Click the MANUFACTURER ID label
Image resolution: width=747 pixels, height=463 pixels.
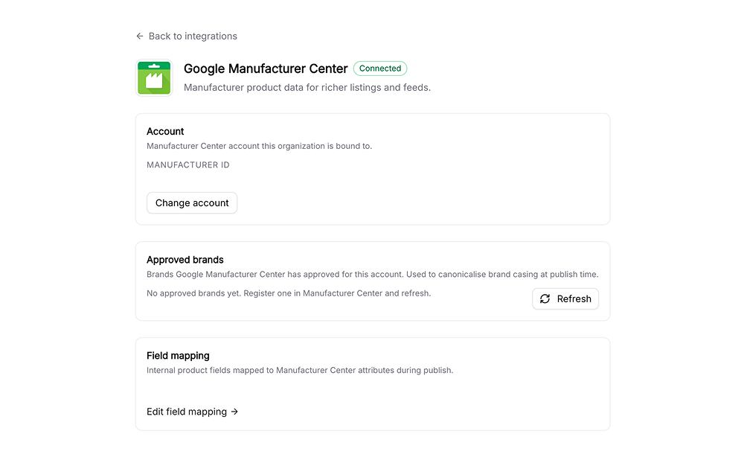pyautogui.click(x=188, y=165)
